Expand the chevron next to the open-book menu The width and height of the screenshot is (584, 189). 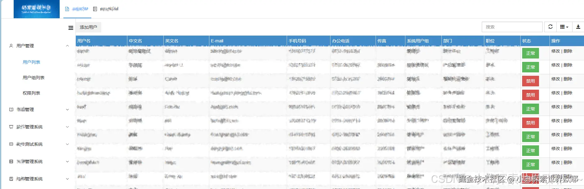click(67, 110)
